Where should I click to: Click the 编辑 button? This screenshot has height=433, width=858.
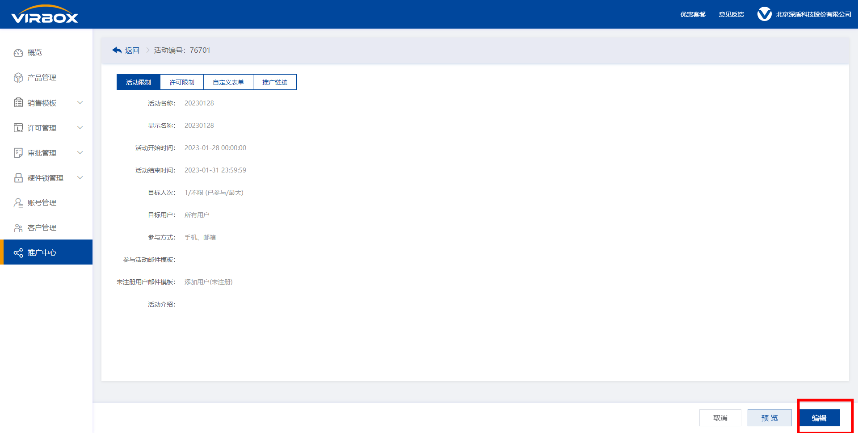point(819,418)
